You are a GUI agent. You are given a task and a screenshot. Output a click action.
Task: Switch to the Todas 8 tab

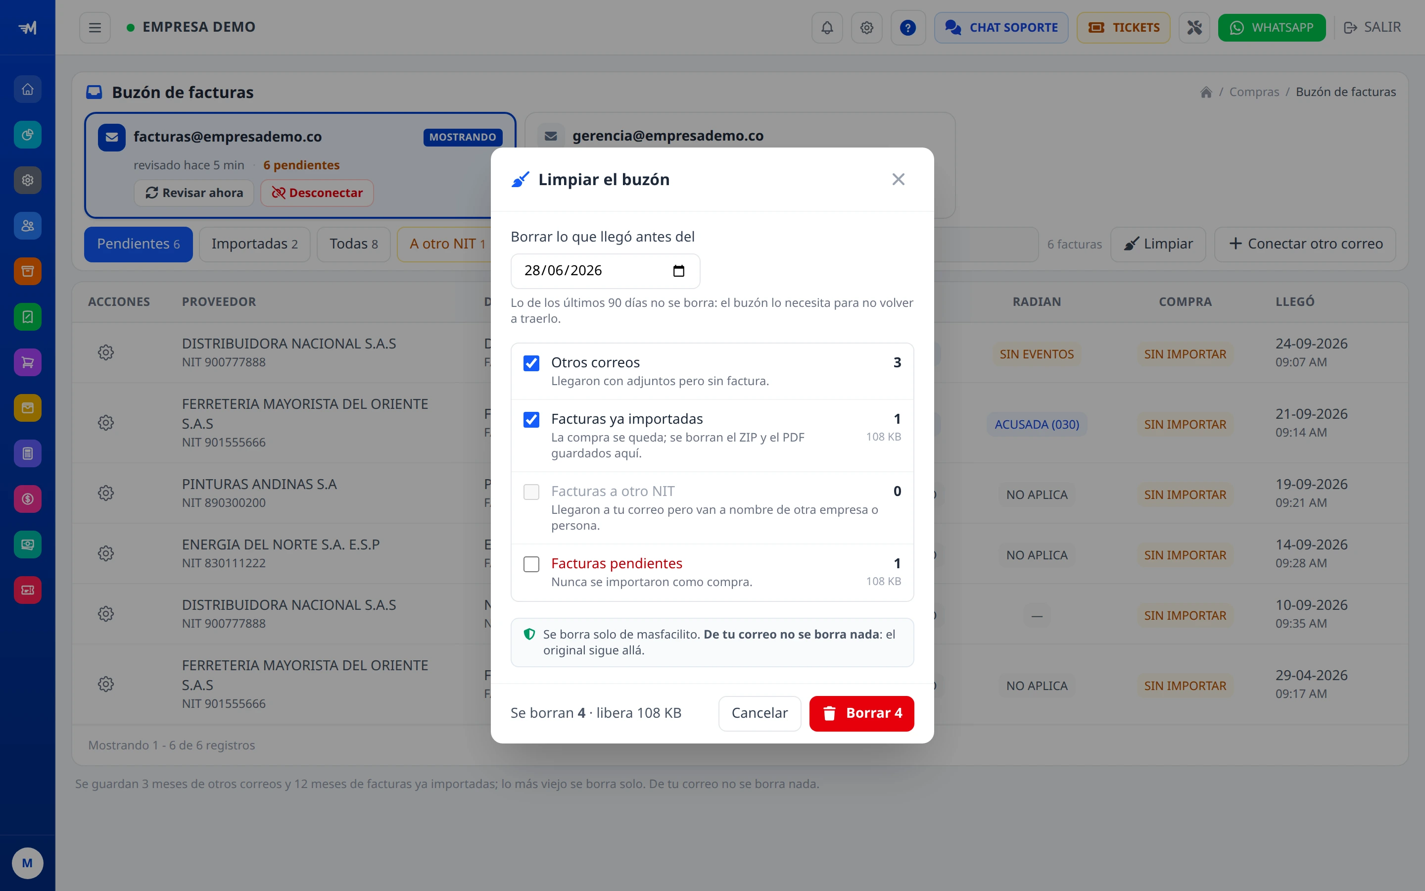(x=353, y=244)
